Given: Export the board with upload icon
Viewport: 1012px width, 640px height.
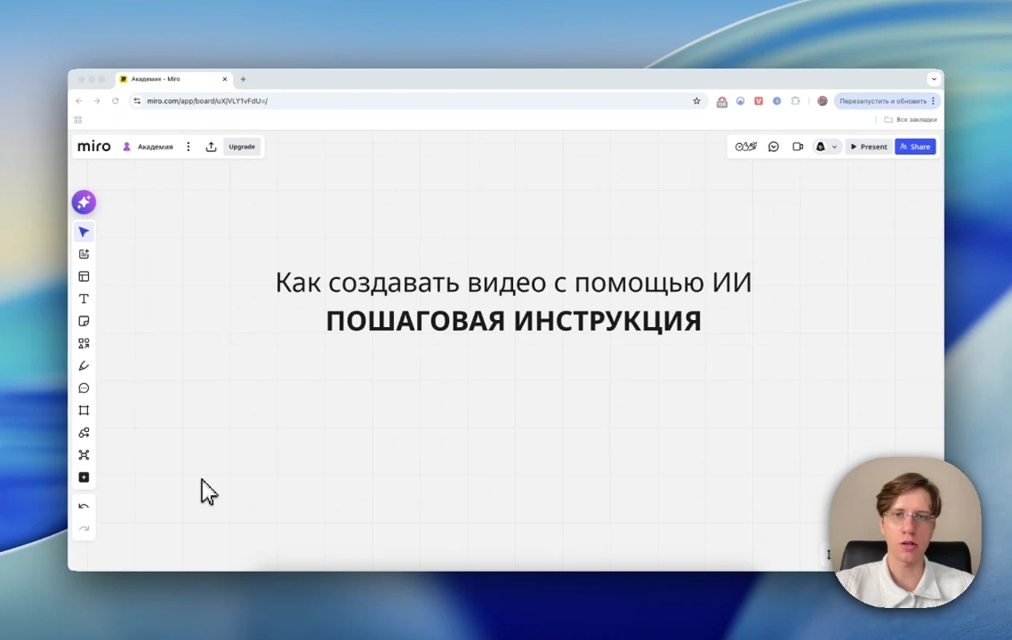Looking at the screenshot, I should (x=211, y=146).
